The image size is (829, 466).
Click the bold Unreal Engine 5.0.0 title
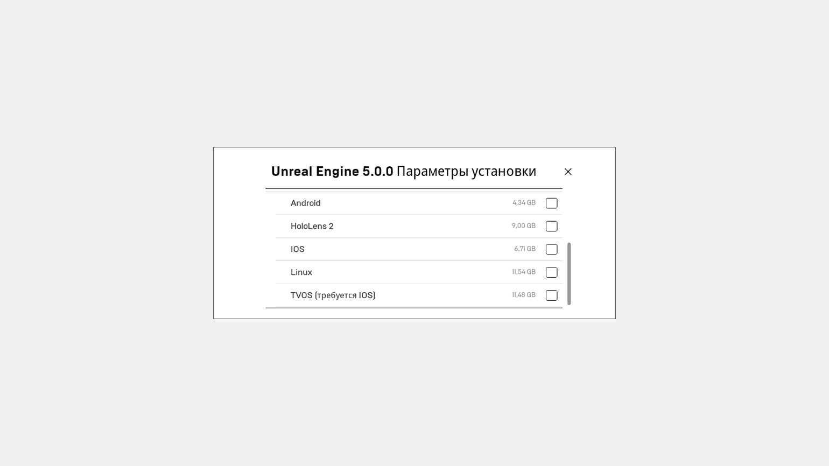(x=332, y=171)
